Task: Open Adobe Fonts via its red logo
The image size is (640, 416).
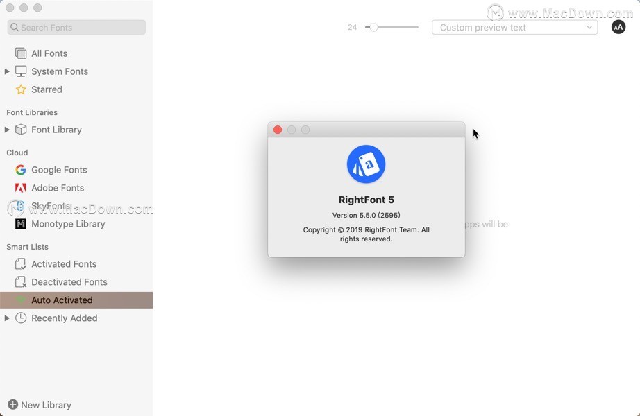Action: pos(20,188)
